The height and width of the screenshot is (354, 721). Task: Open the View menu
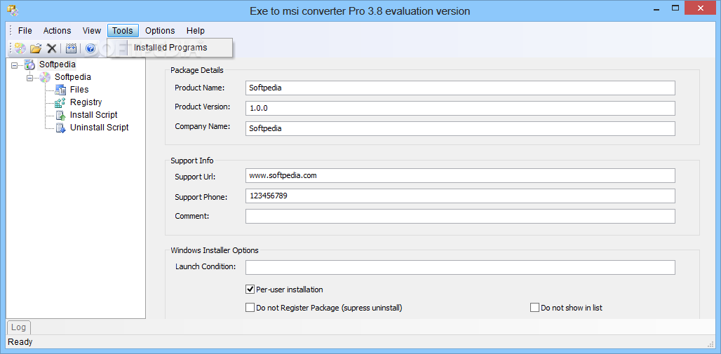[91, 31]
